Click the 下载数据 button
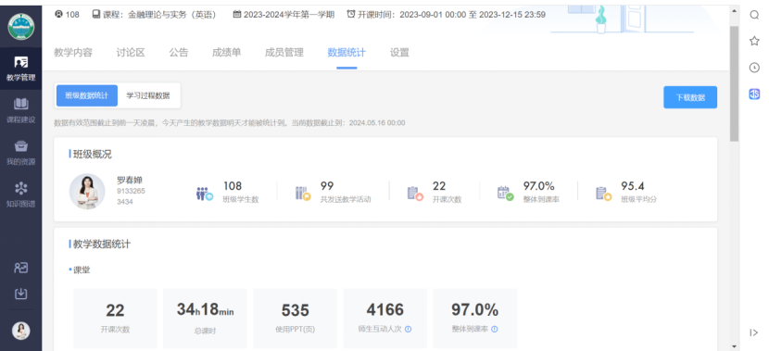Image resolution: width=769 pixels, height=351 pixels. 690,97
